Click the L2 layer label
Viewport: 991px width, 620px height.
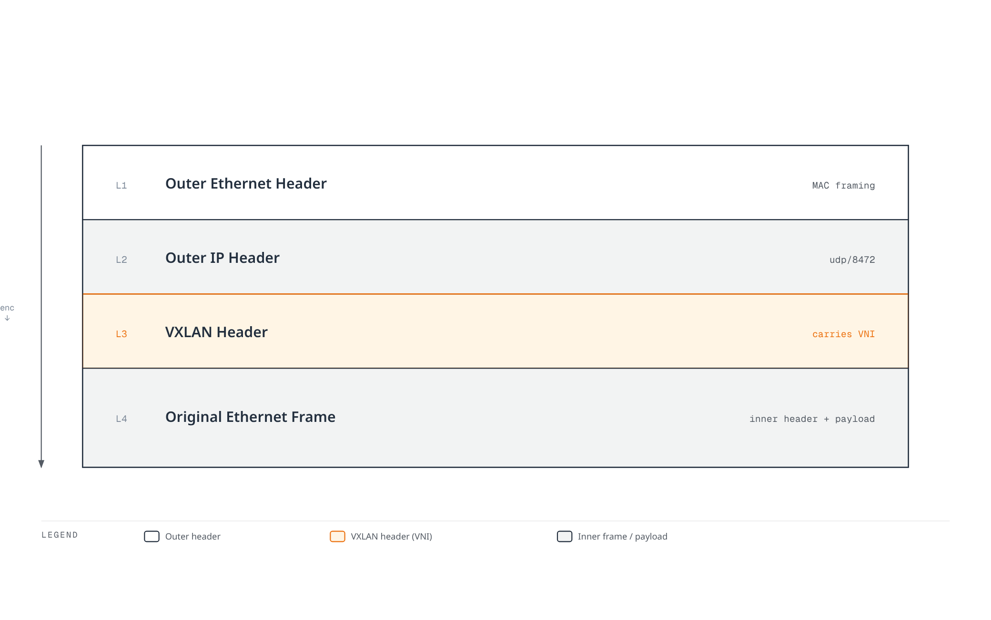point(121,260)
